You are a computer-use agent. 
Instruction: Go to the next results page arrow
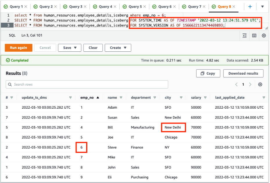(250, 85)
